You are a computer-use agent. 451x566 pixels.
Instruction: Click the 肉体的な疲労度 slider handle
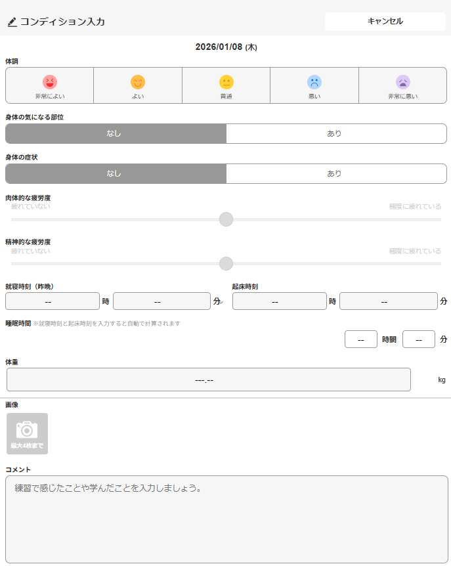226,219
